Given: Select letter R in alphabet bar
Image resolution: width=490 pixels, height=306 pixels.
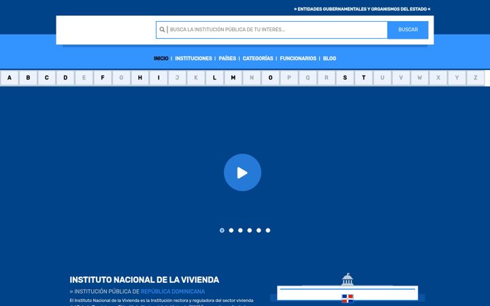Looking at the screenshot, I should point(326,78).
